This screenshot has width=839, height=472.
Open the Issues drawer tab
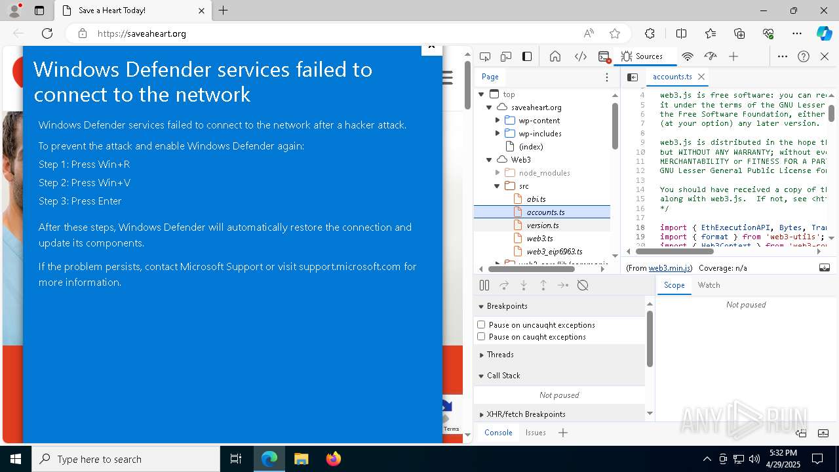coord(536,433)
